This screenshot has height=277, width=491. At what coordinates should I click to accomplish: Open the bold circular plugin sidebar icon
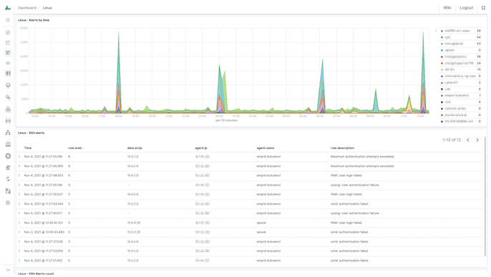tap(8, 156)
